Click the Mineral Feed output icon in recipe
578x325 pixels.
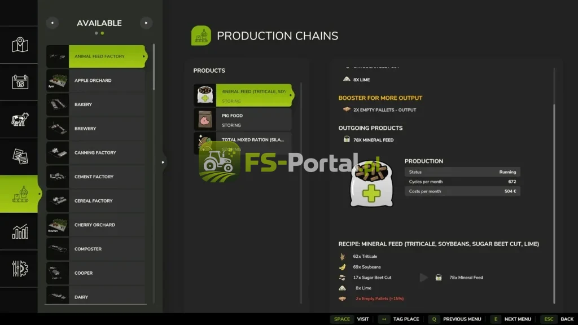pyautogui.click(x=438, y=278)
